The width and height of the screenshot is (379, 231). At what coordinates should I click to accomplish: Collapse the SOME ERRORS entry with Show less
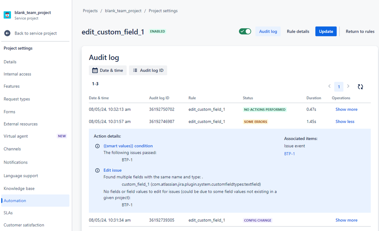345,121
